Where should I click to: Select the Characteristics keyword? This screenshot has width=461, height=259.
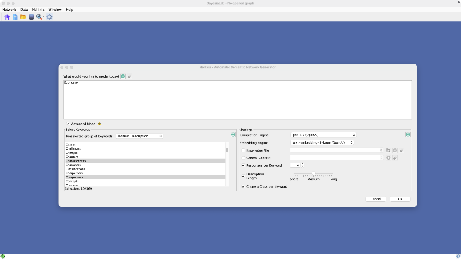(x=144, y=161)
